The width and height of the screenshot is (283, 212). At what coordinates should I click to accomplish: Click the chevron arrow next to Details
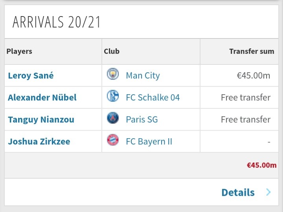coord(268,192)
